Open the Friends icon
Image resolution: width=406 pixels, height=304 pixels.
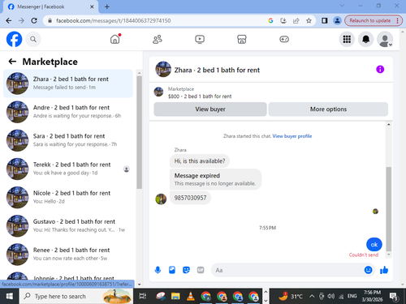click(158, 40)
